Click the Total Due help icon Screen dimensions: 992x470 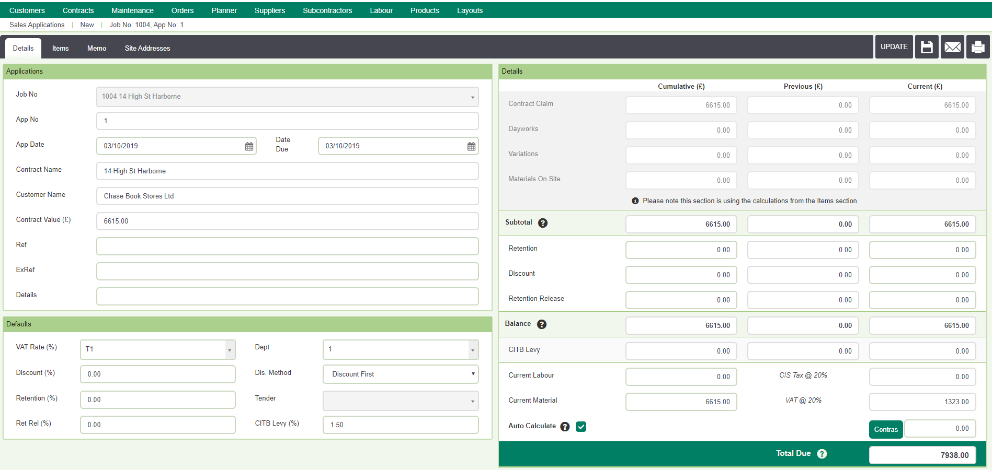822,454
